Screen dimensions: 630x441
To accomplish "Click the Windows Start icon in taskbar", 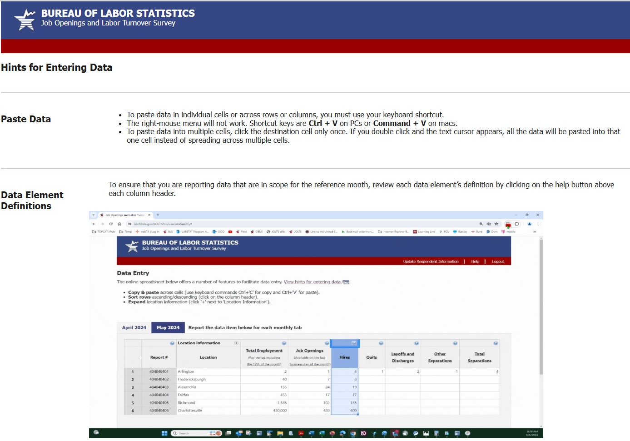I will click(x=164, y=433).
